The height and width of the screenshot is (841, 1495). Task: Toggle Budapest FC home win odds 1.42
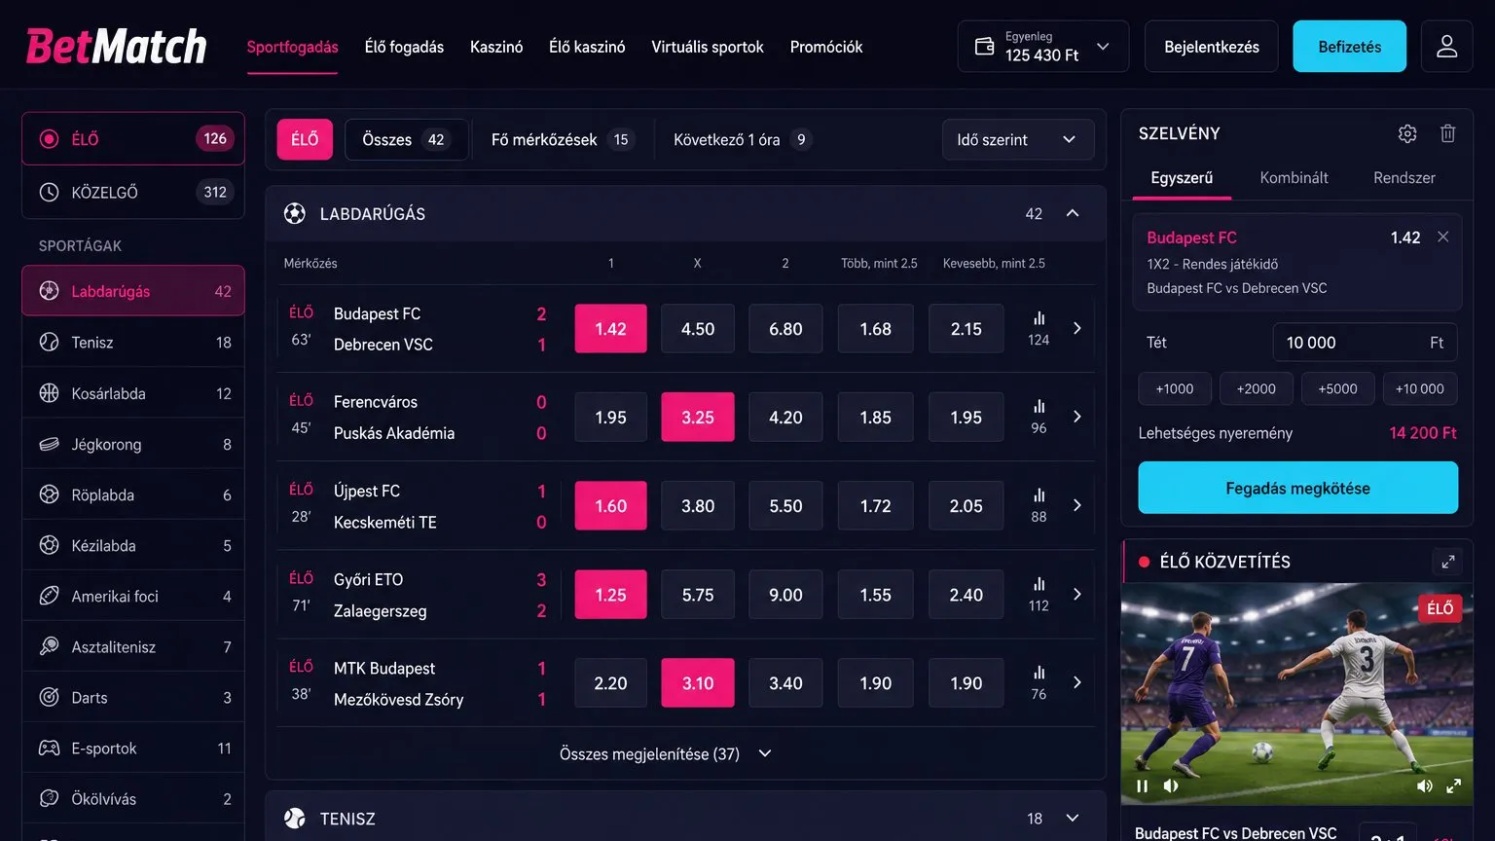pyautogui.click(x=610, y=329)
